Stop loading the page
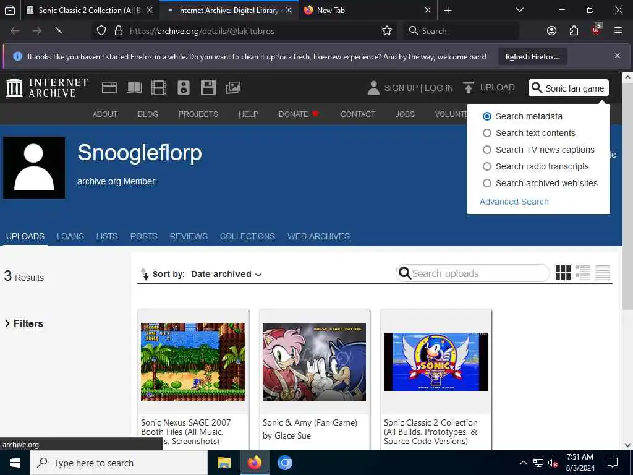The width and height of the screenshot is (633, 475). [x=59, y=31]
